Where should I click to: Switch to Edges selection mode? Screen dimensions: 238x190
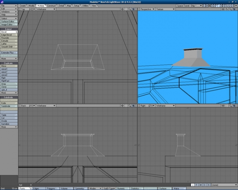click(39, 188)
